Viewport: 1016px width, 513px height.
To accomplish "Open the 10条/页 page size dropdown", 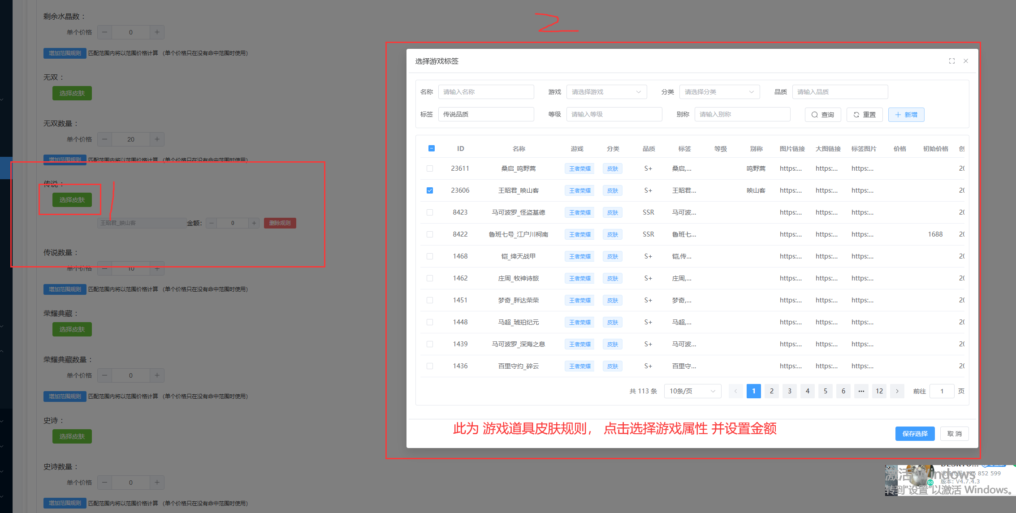I will tap(692, 391).
